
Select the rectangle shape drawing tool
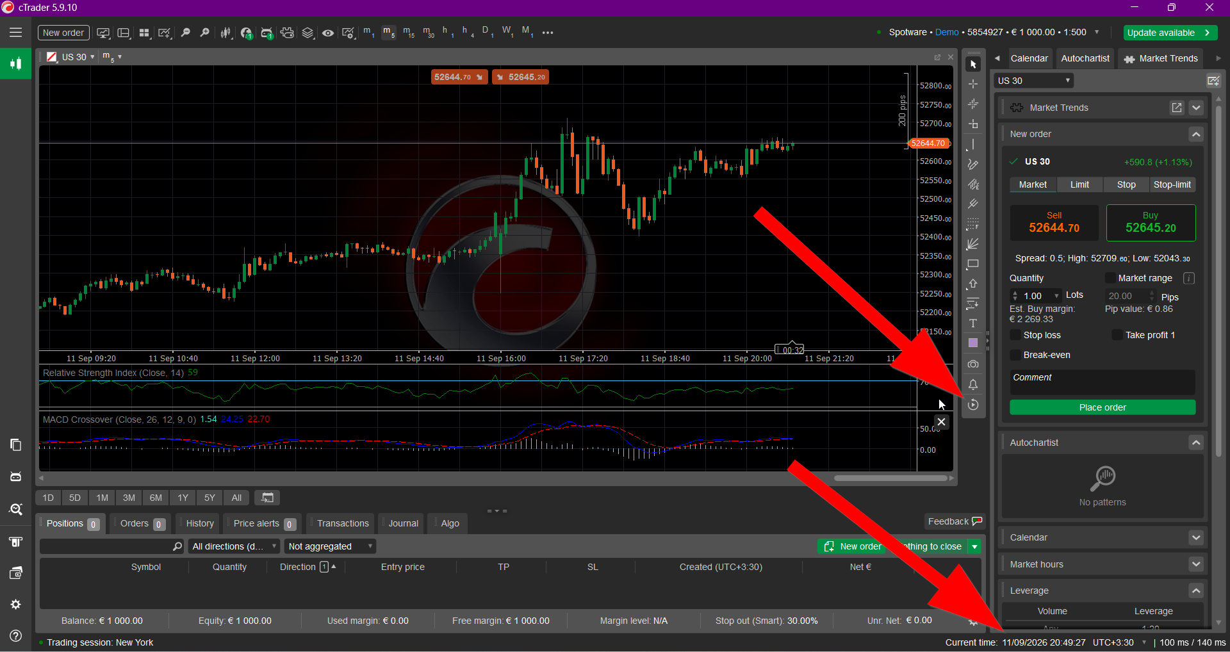pos(973,264)
